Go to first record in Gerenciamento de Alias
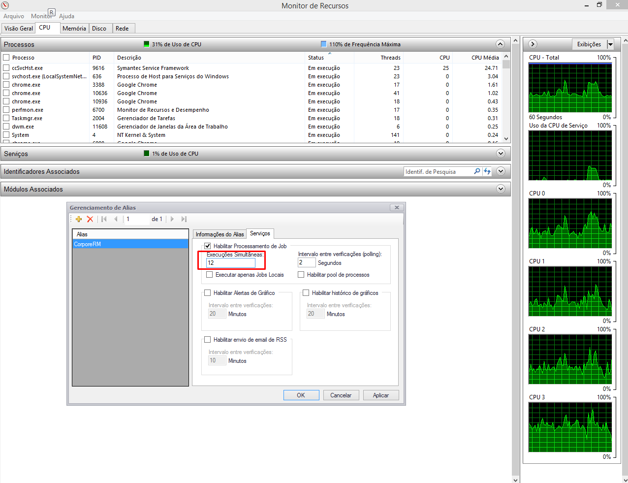This screenshot has width=628, height=483. 103,219
